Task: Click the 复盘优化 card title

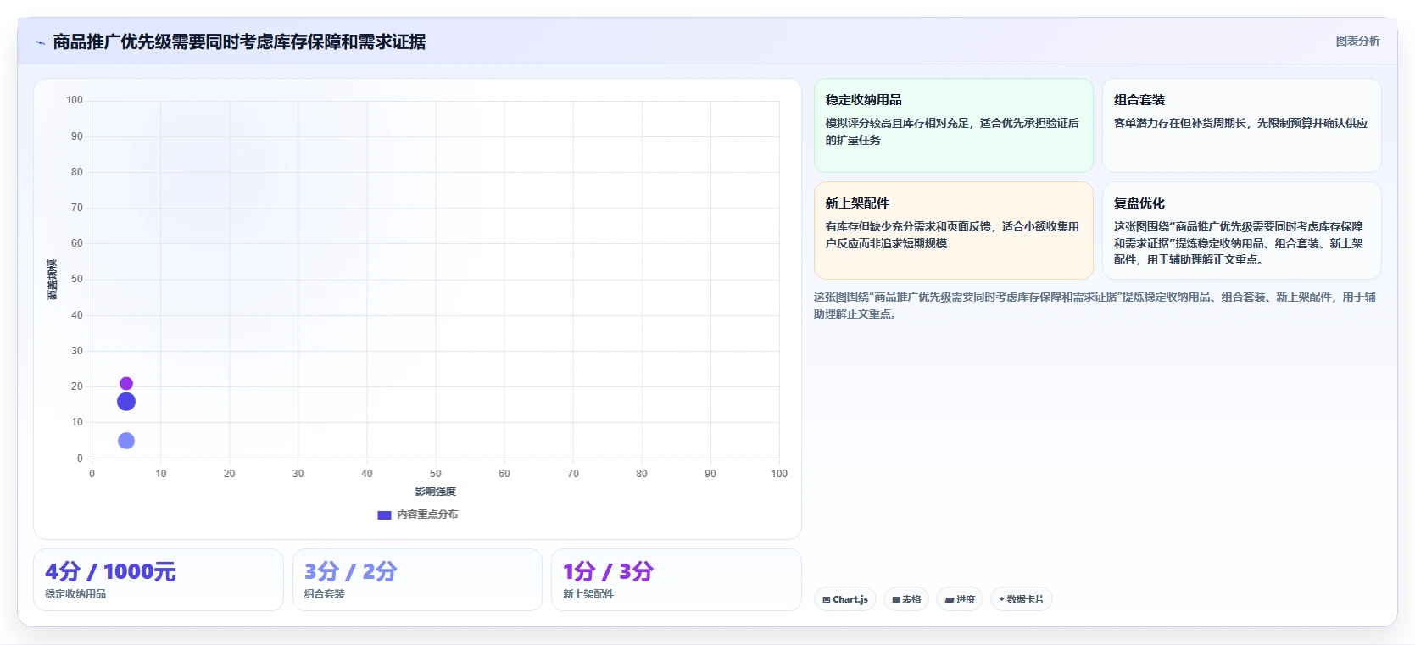Action: [x=1139, y=203]
